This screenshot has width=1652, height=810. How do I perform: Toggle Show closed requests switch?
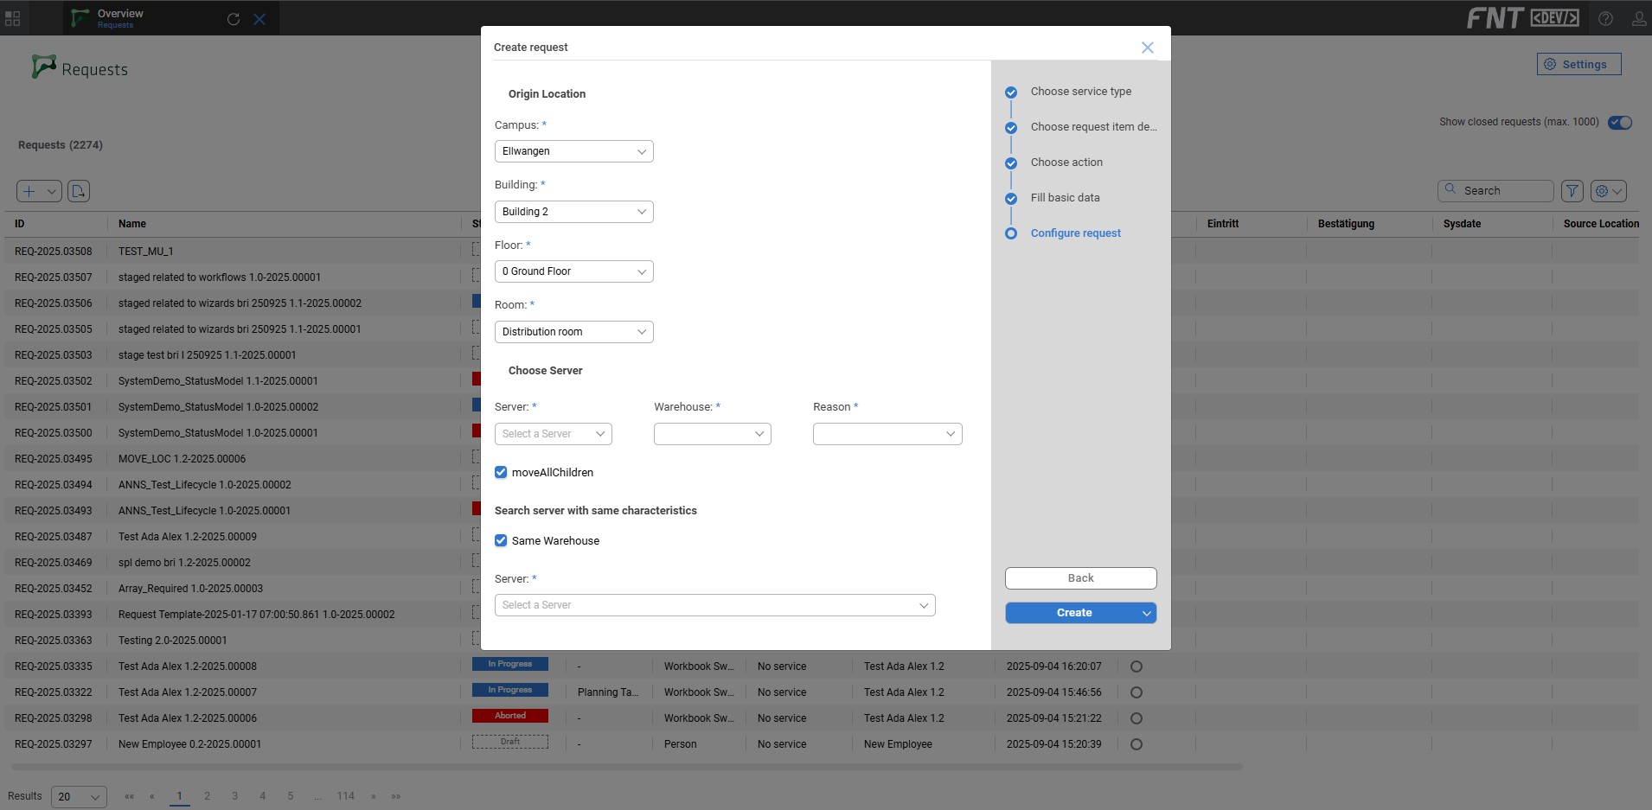point(1619,122)
